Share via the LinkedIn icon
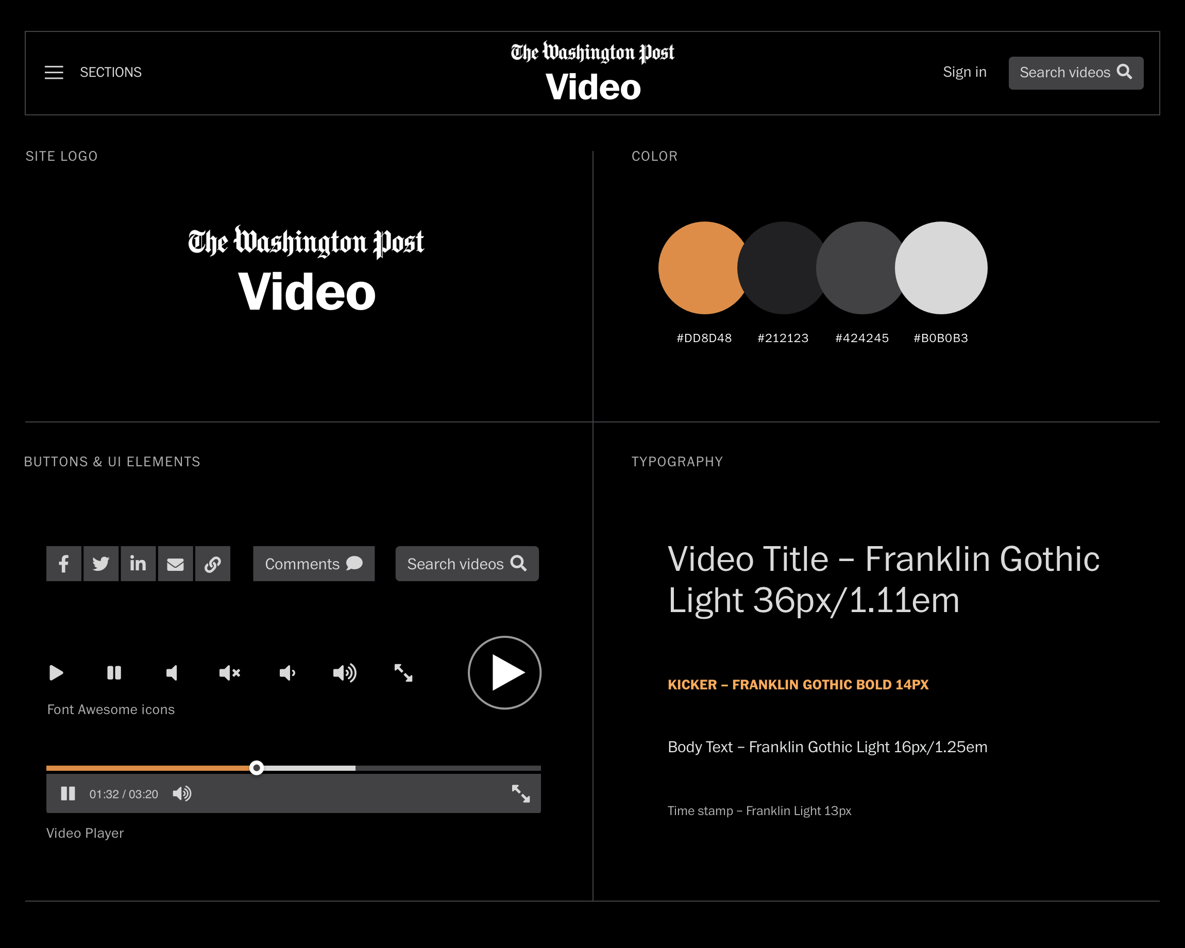Screen dimensions: 1185x948 tap(138, 564)
